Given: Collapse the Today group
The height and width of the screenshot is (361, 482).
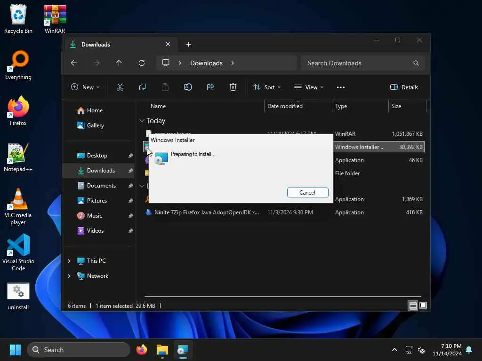Looking at the screenshot, I should coord(142,121).
